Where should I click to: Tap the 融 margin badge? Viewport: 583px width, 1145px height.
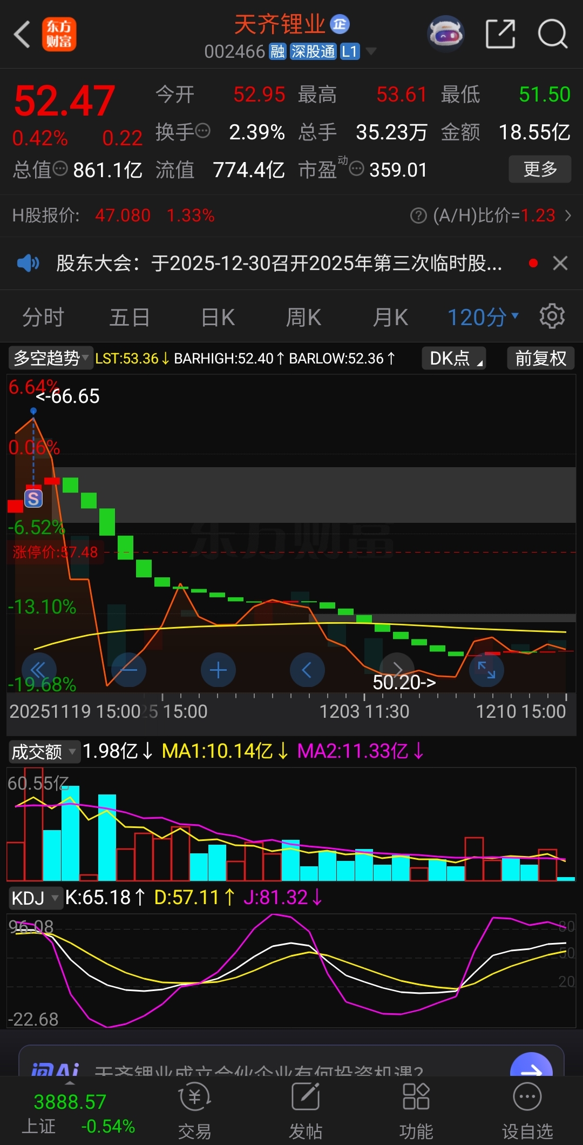point(277,52)
